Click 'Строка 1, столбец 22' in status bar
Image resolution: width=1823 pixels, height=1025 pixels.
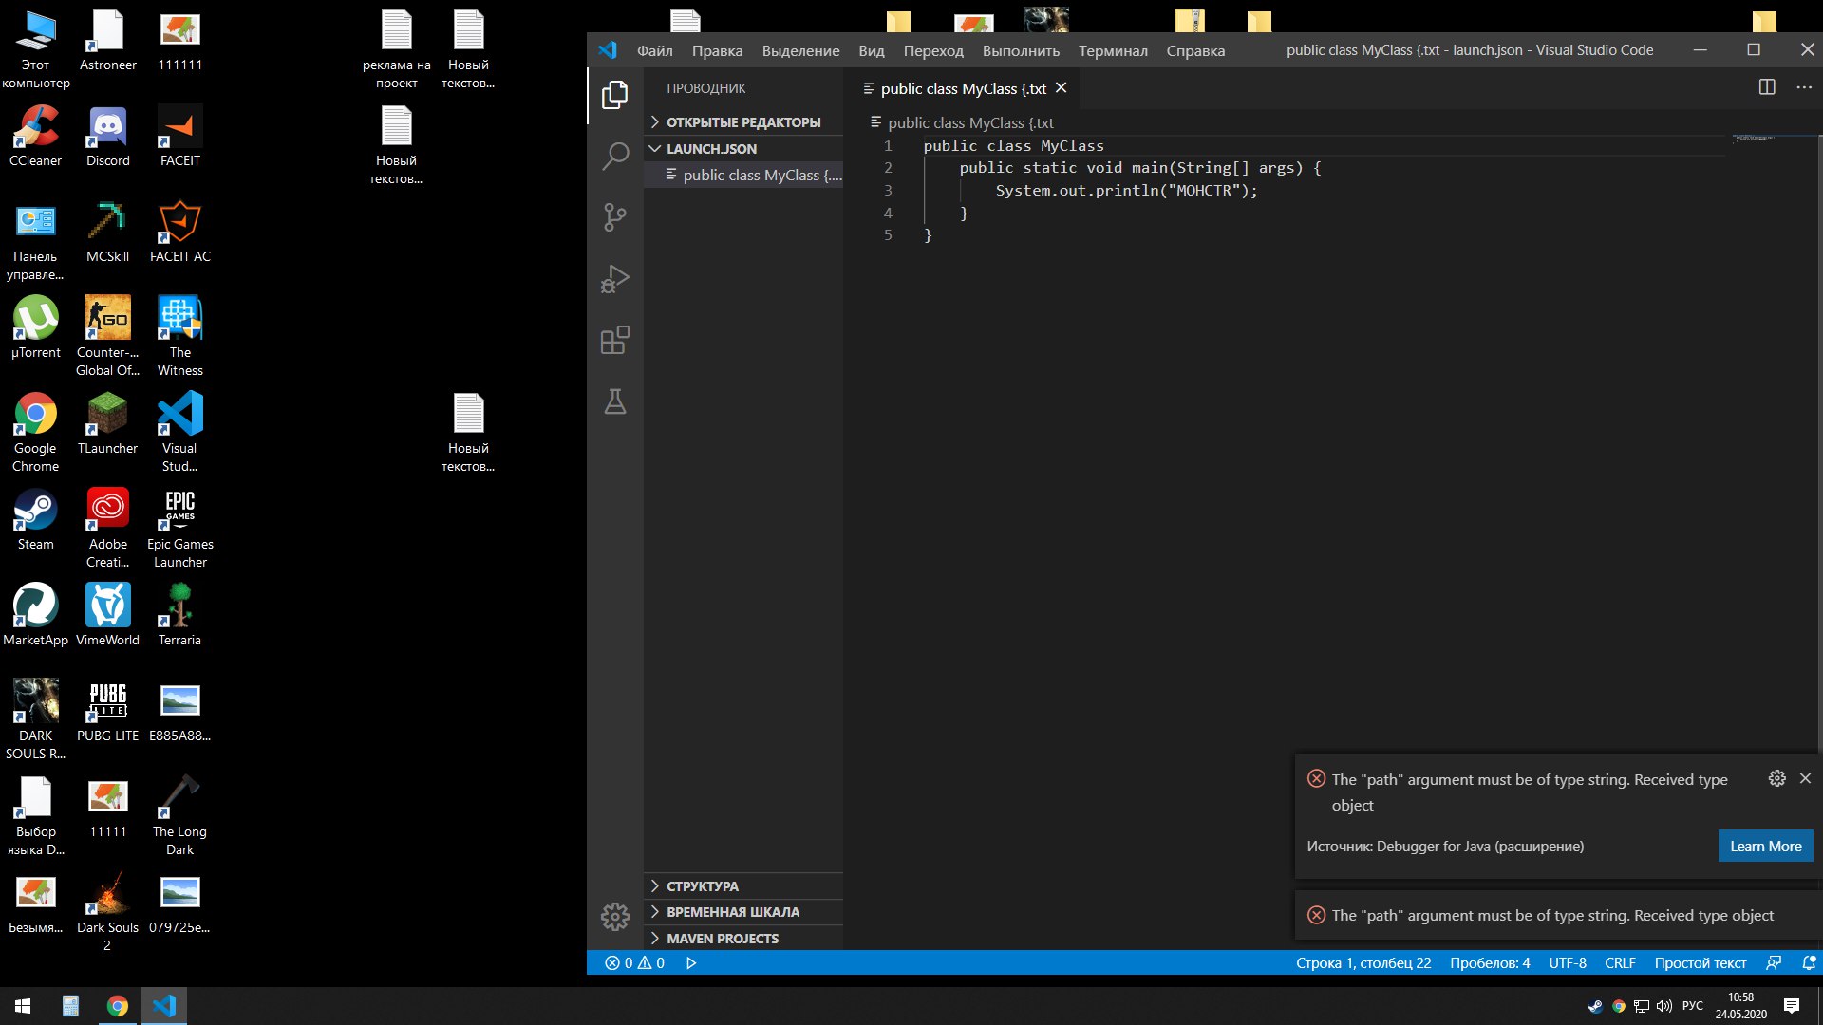[x=1363, y=962]
